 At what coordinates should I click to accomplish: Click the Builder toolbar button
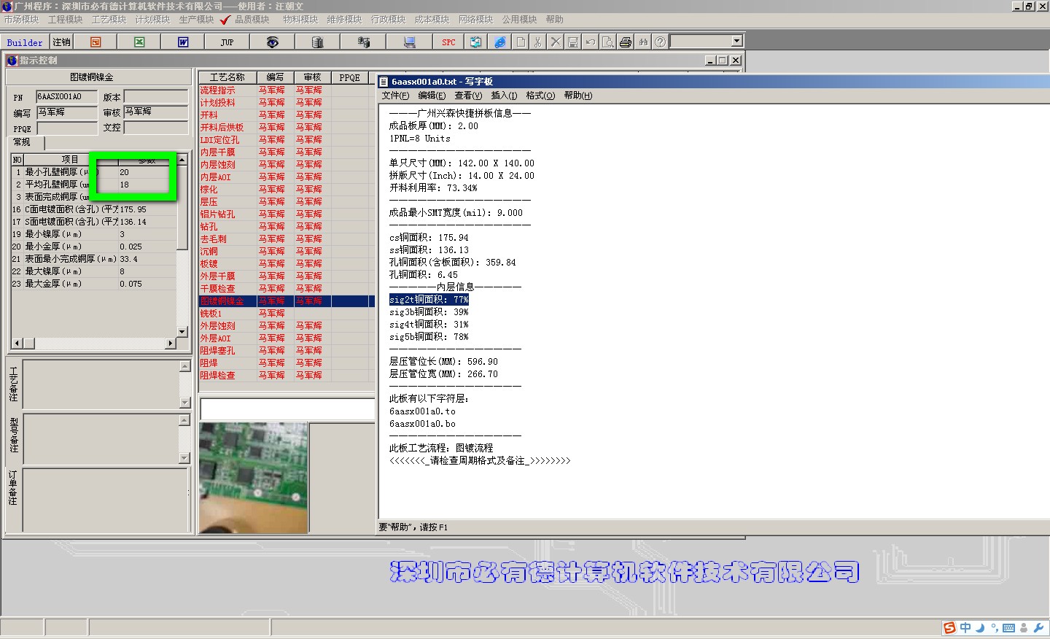pyautogui.click(x=25, y=42)
